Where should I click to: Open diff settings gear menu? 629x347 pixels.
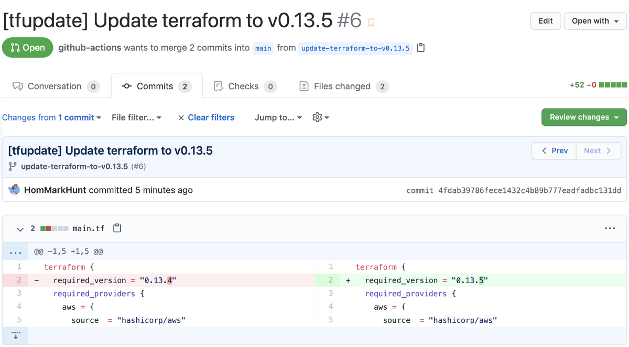point(321,117)
